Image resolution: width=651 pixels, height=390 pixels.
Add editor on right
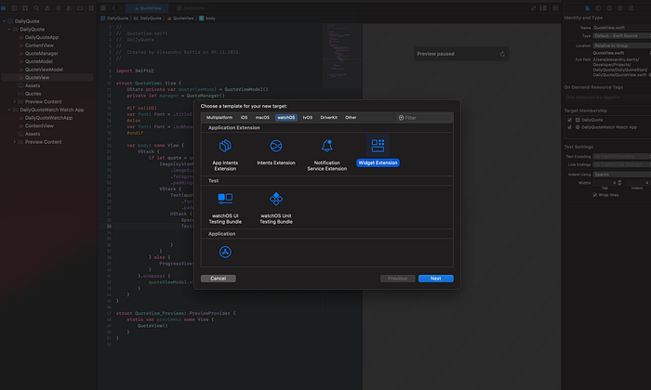point(555,7)
